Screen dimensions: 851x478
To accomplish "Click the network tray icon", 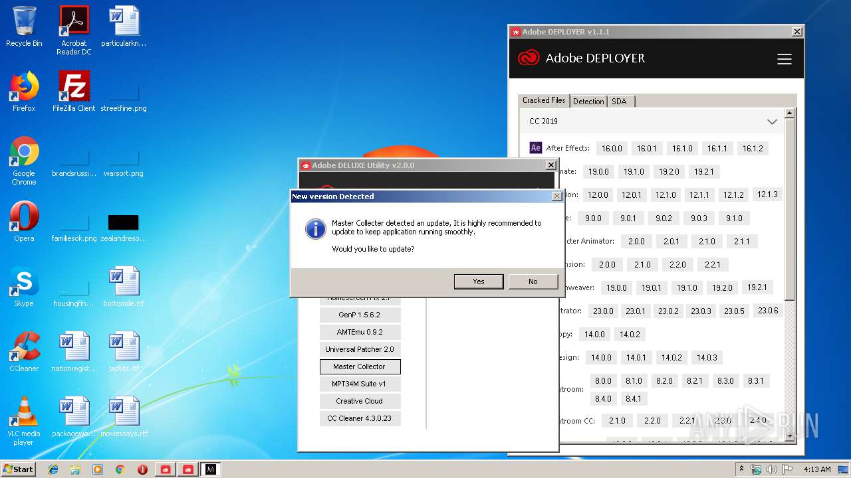I will 756,469.
